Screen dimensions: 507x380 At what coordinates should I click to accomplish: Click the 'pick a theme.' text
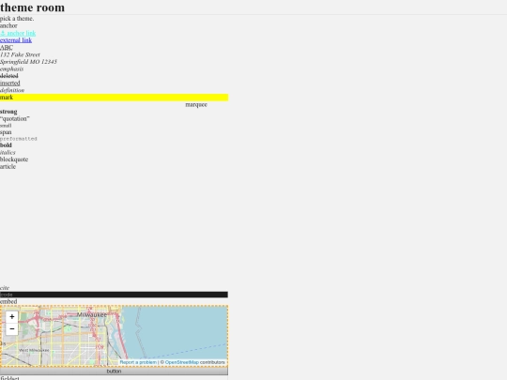(x=17, y=19)
